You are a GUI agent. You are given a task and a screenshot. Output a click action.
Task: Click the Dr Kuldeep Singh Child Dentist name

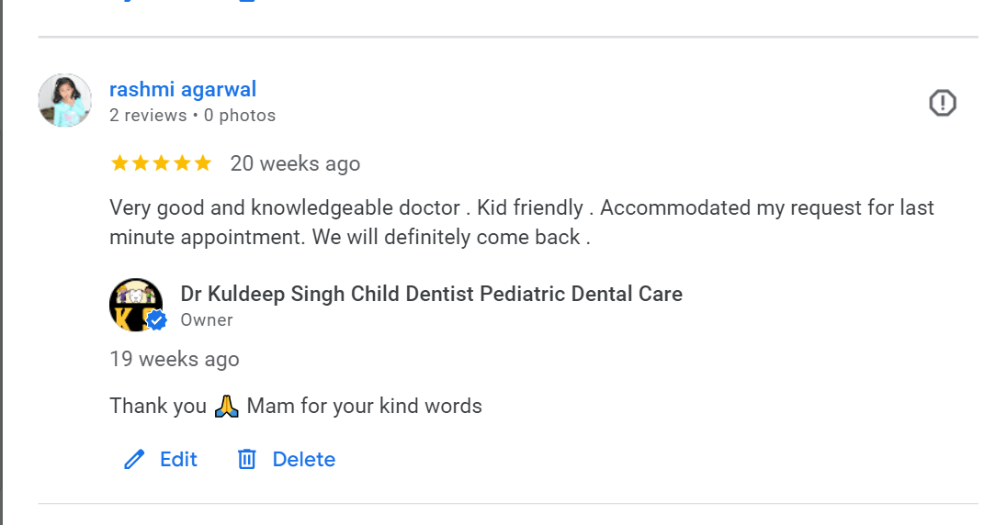pyautogui.click(x=431, y=294)
